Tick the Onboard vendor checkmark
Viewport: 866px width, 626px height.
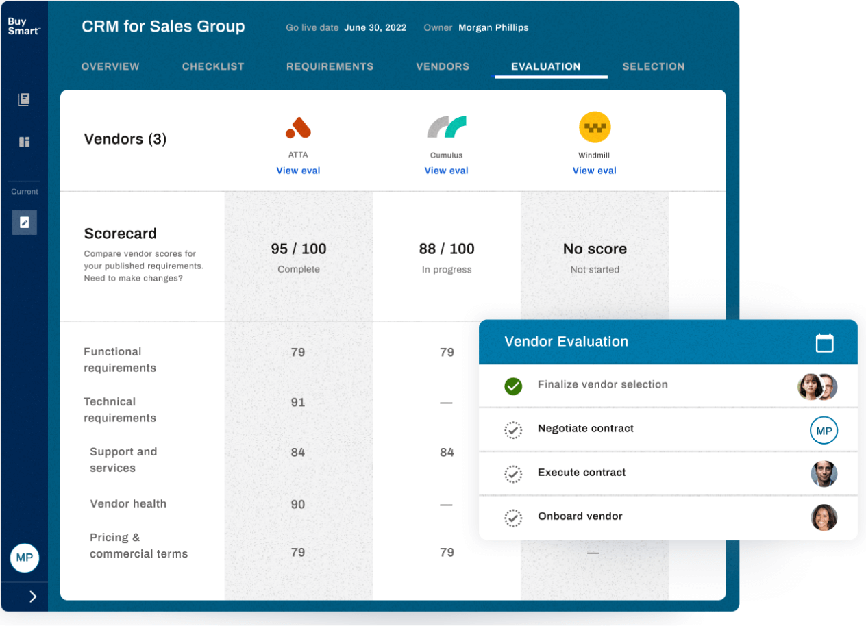(513, 518)
